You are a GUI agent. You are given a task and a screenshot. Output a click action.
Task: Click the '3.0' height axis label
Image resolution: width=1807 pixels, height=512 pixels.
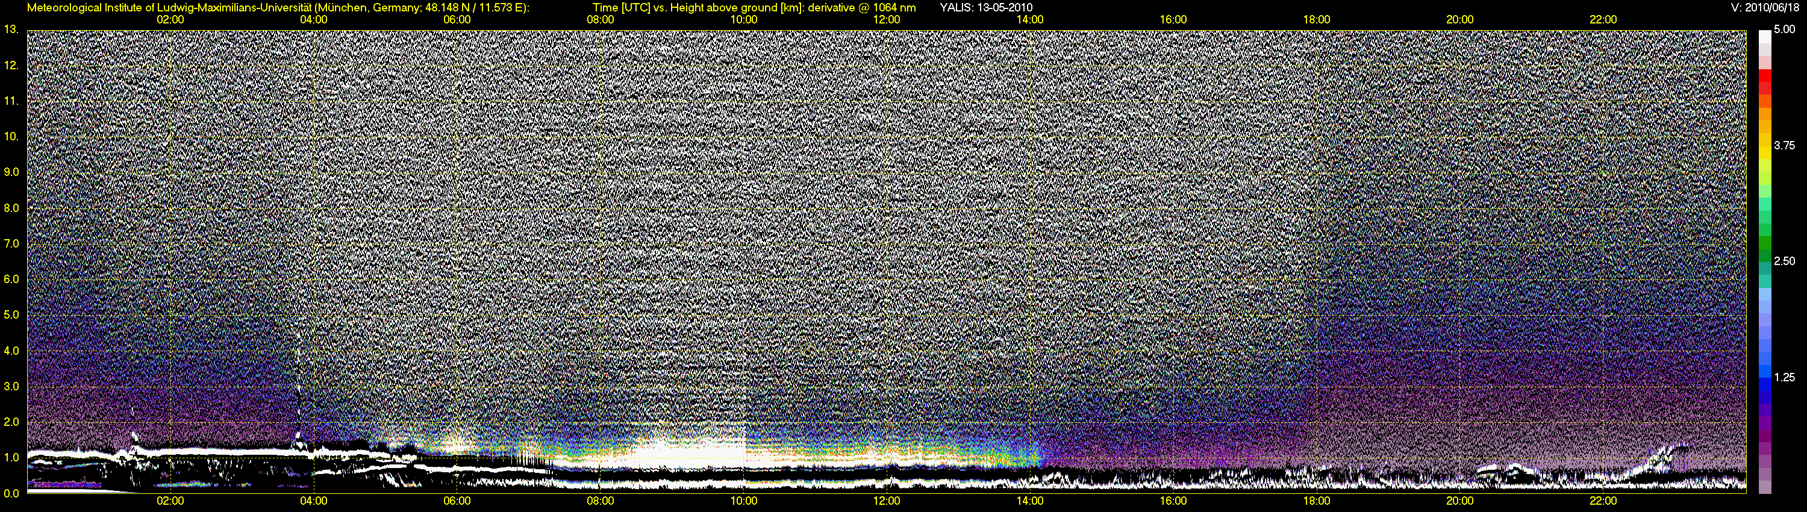point(11,386)
